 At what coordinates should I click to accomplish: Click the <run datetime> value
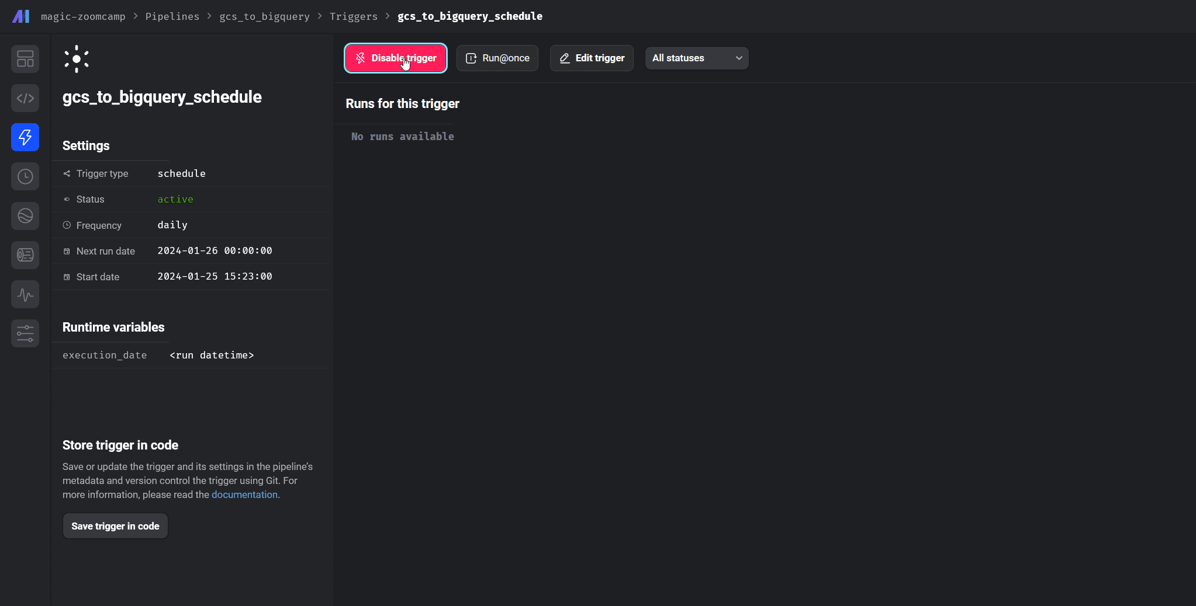[x=212, y=355]
